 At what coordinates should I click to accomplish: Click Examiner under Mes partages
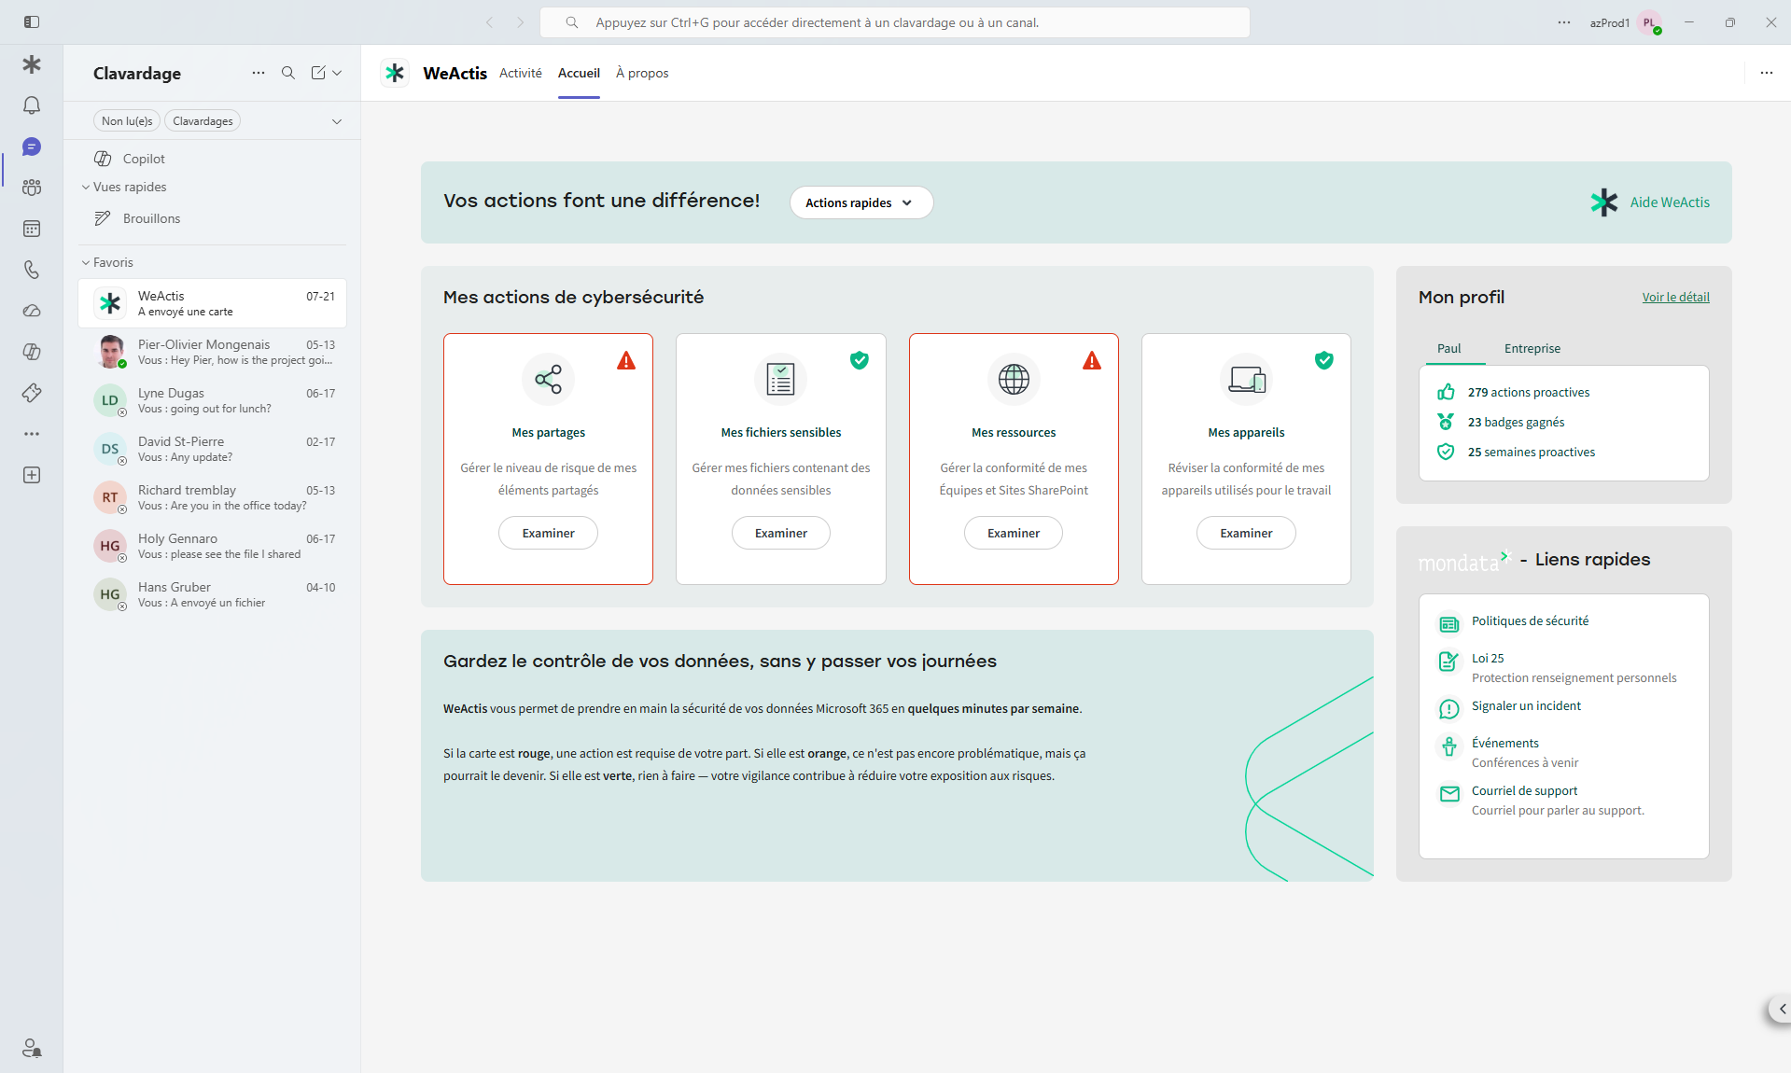[548, 533]
